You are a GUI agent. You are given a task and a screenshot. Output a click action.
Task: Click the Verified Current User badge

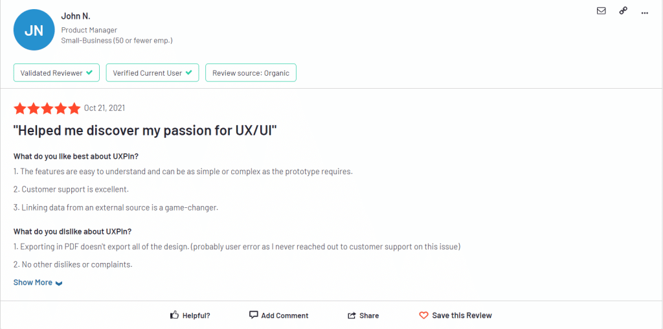[x=152, y=73]
